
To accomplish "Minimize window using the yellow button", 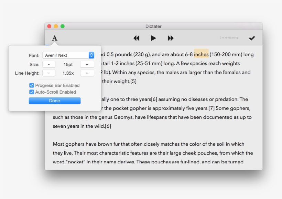I will pos(56,26).
